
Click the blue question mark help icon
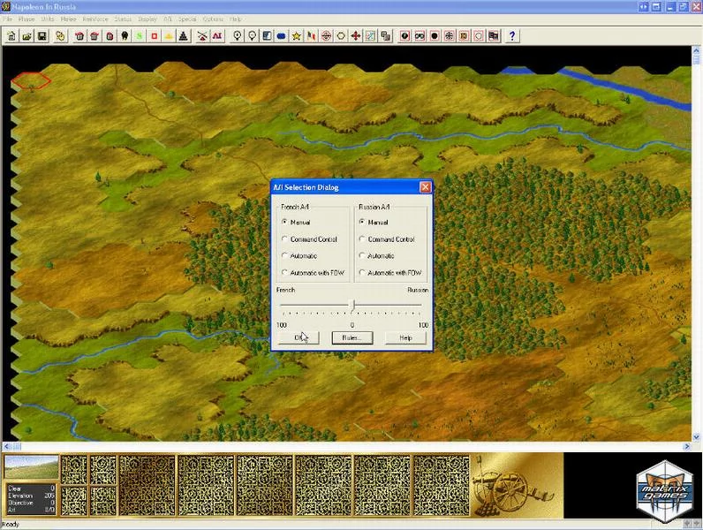pyautogui.click(x=512, y=36)
